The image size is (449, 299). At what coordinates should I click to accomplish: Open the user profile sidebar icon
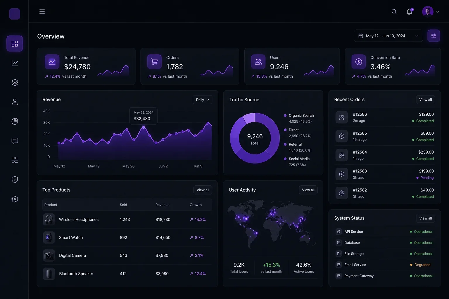coord(15,102)
